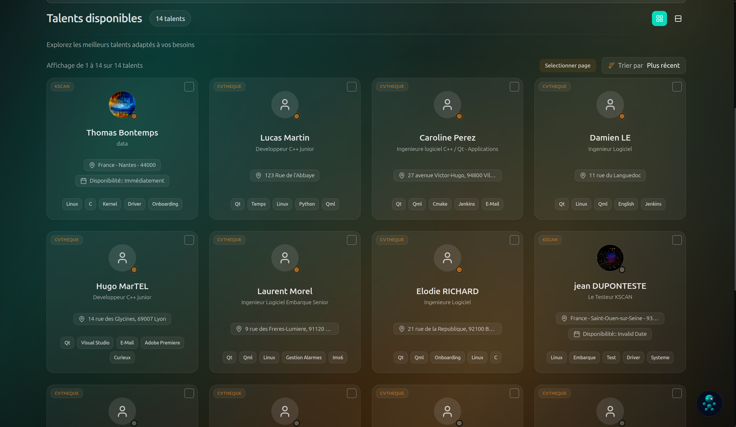This screenshot has width=736, height=427.
Task: Click location pin icon on Damien LE card
Action: 583,175
